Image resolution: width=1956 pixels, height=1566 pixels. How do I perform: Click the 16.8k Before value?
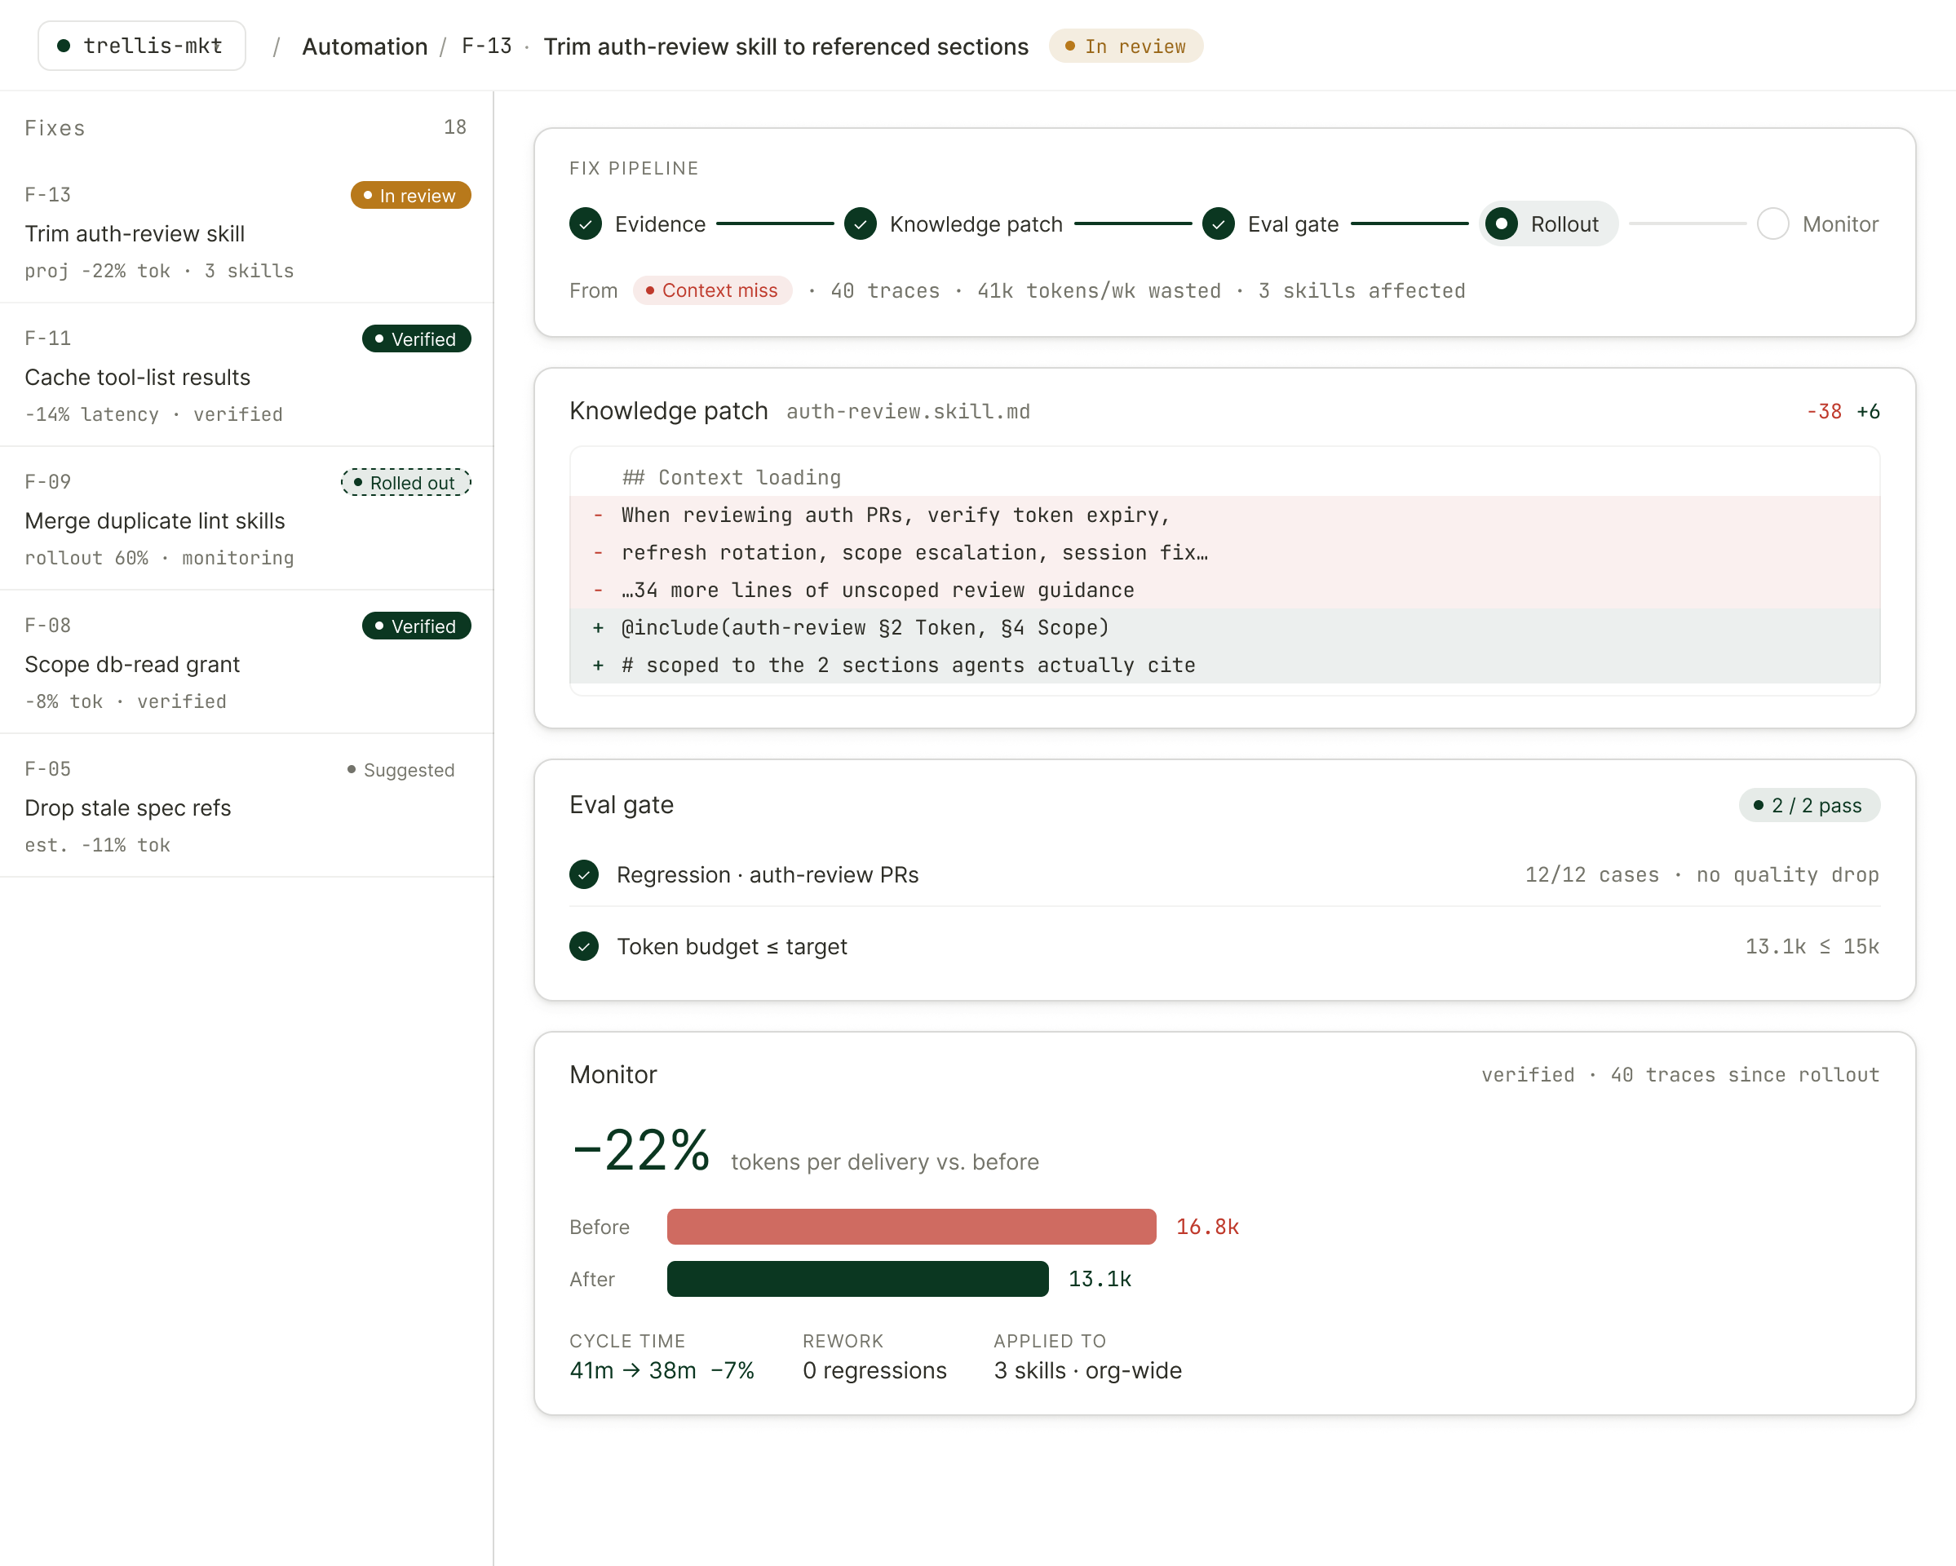click(1206, 1227)
